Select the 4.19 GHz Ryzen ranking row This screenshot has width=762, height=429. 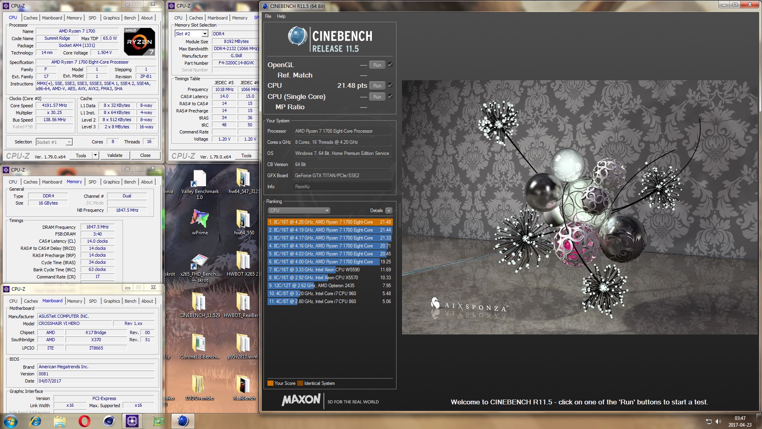(330, 230)
